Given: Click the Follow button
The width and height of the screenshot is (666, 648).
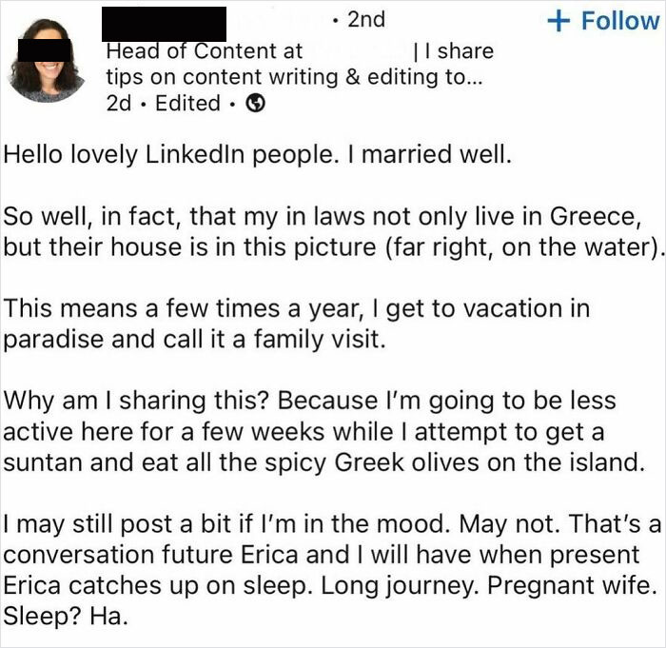Looking at the screenshot, I should pos(603,21).
